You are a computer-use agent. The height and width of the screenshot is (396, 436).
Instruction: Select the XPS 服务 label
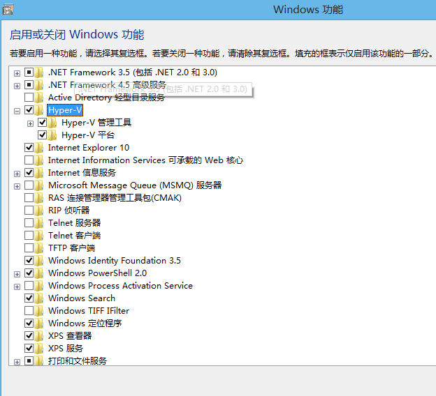(66, 349)
